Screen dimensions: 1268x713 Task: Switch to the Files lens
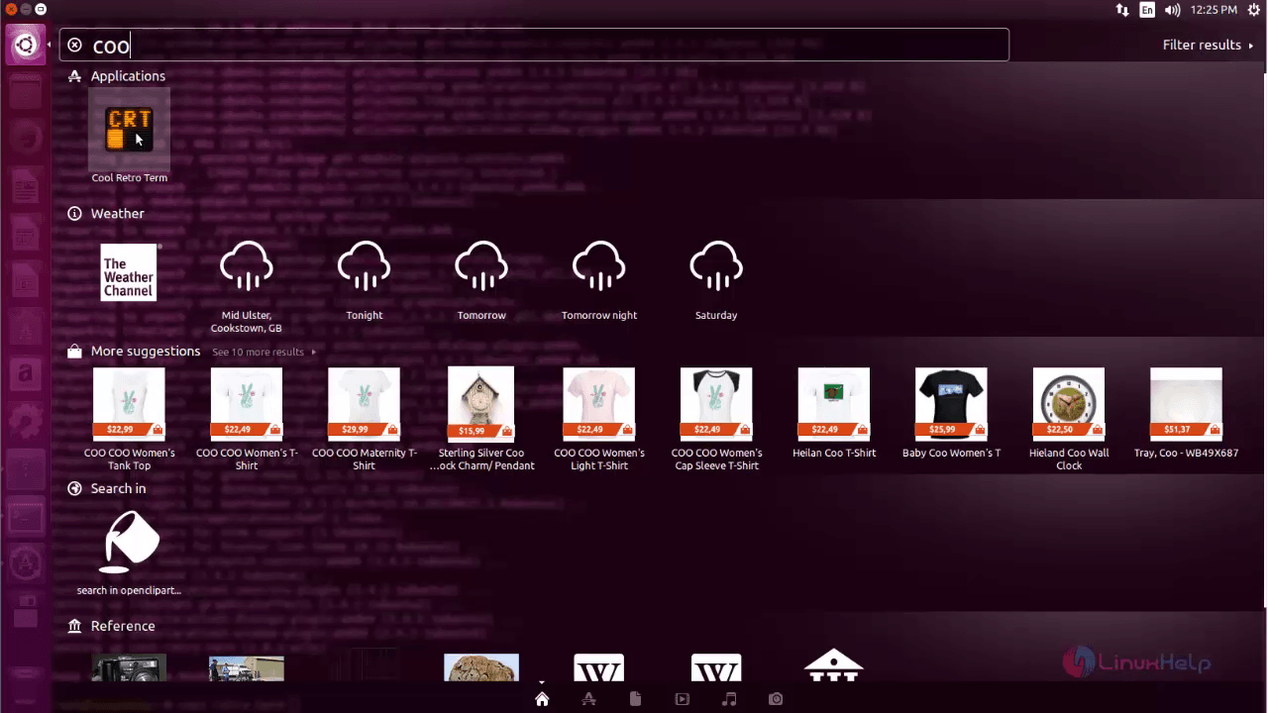[x=635, y=699]
